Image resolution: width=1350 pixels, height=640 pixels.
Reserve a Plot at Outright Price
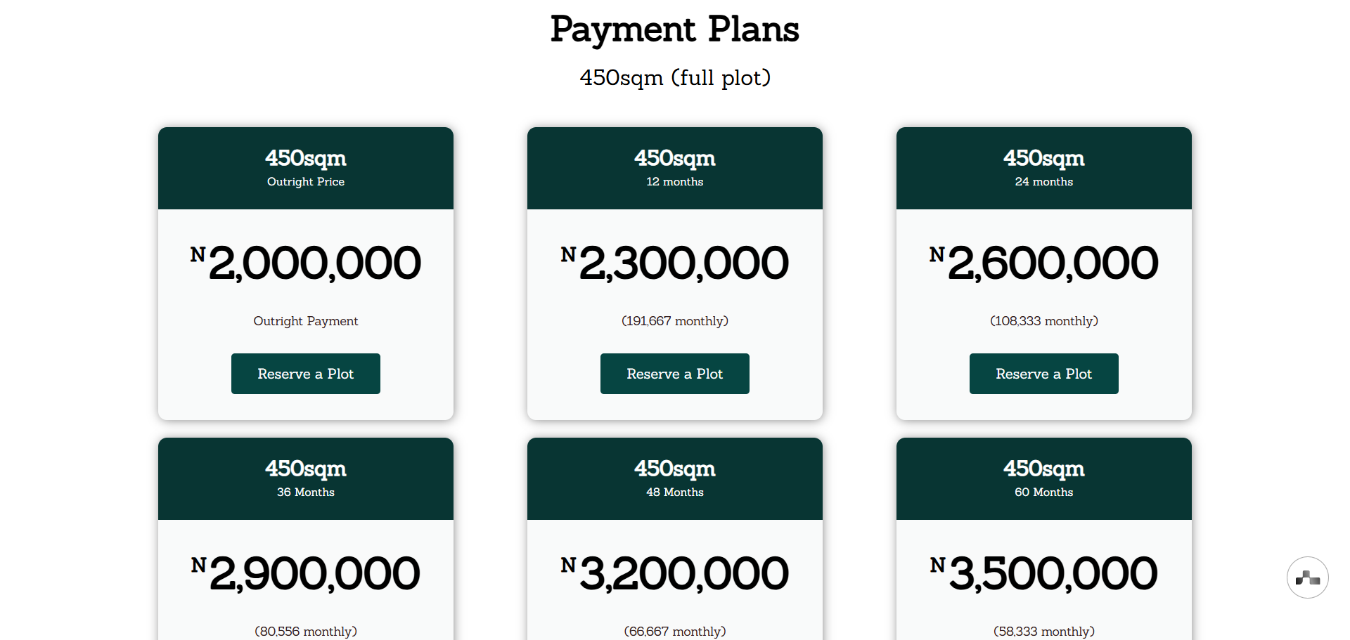coord(305,374)
